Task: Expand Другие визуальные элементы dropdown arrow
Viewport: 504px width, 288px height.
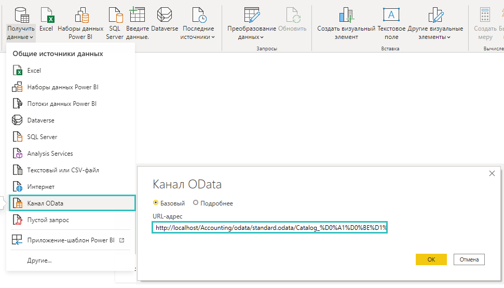Action: coord(448,37)
